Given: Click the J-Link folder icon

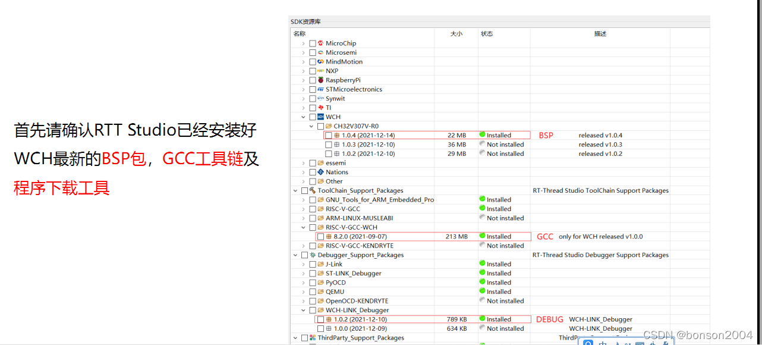Looking at the screenshot, I should (x=320, y=264).
